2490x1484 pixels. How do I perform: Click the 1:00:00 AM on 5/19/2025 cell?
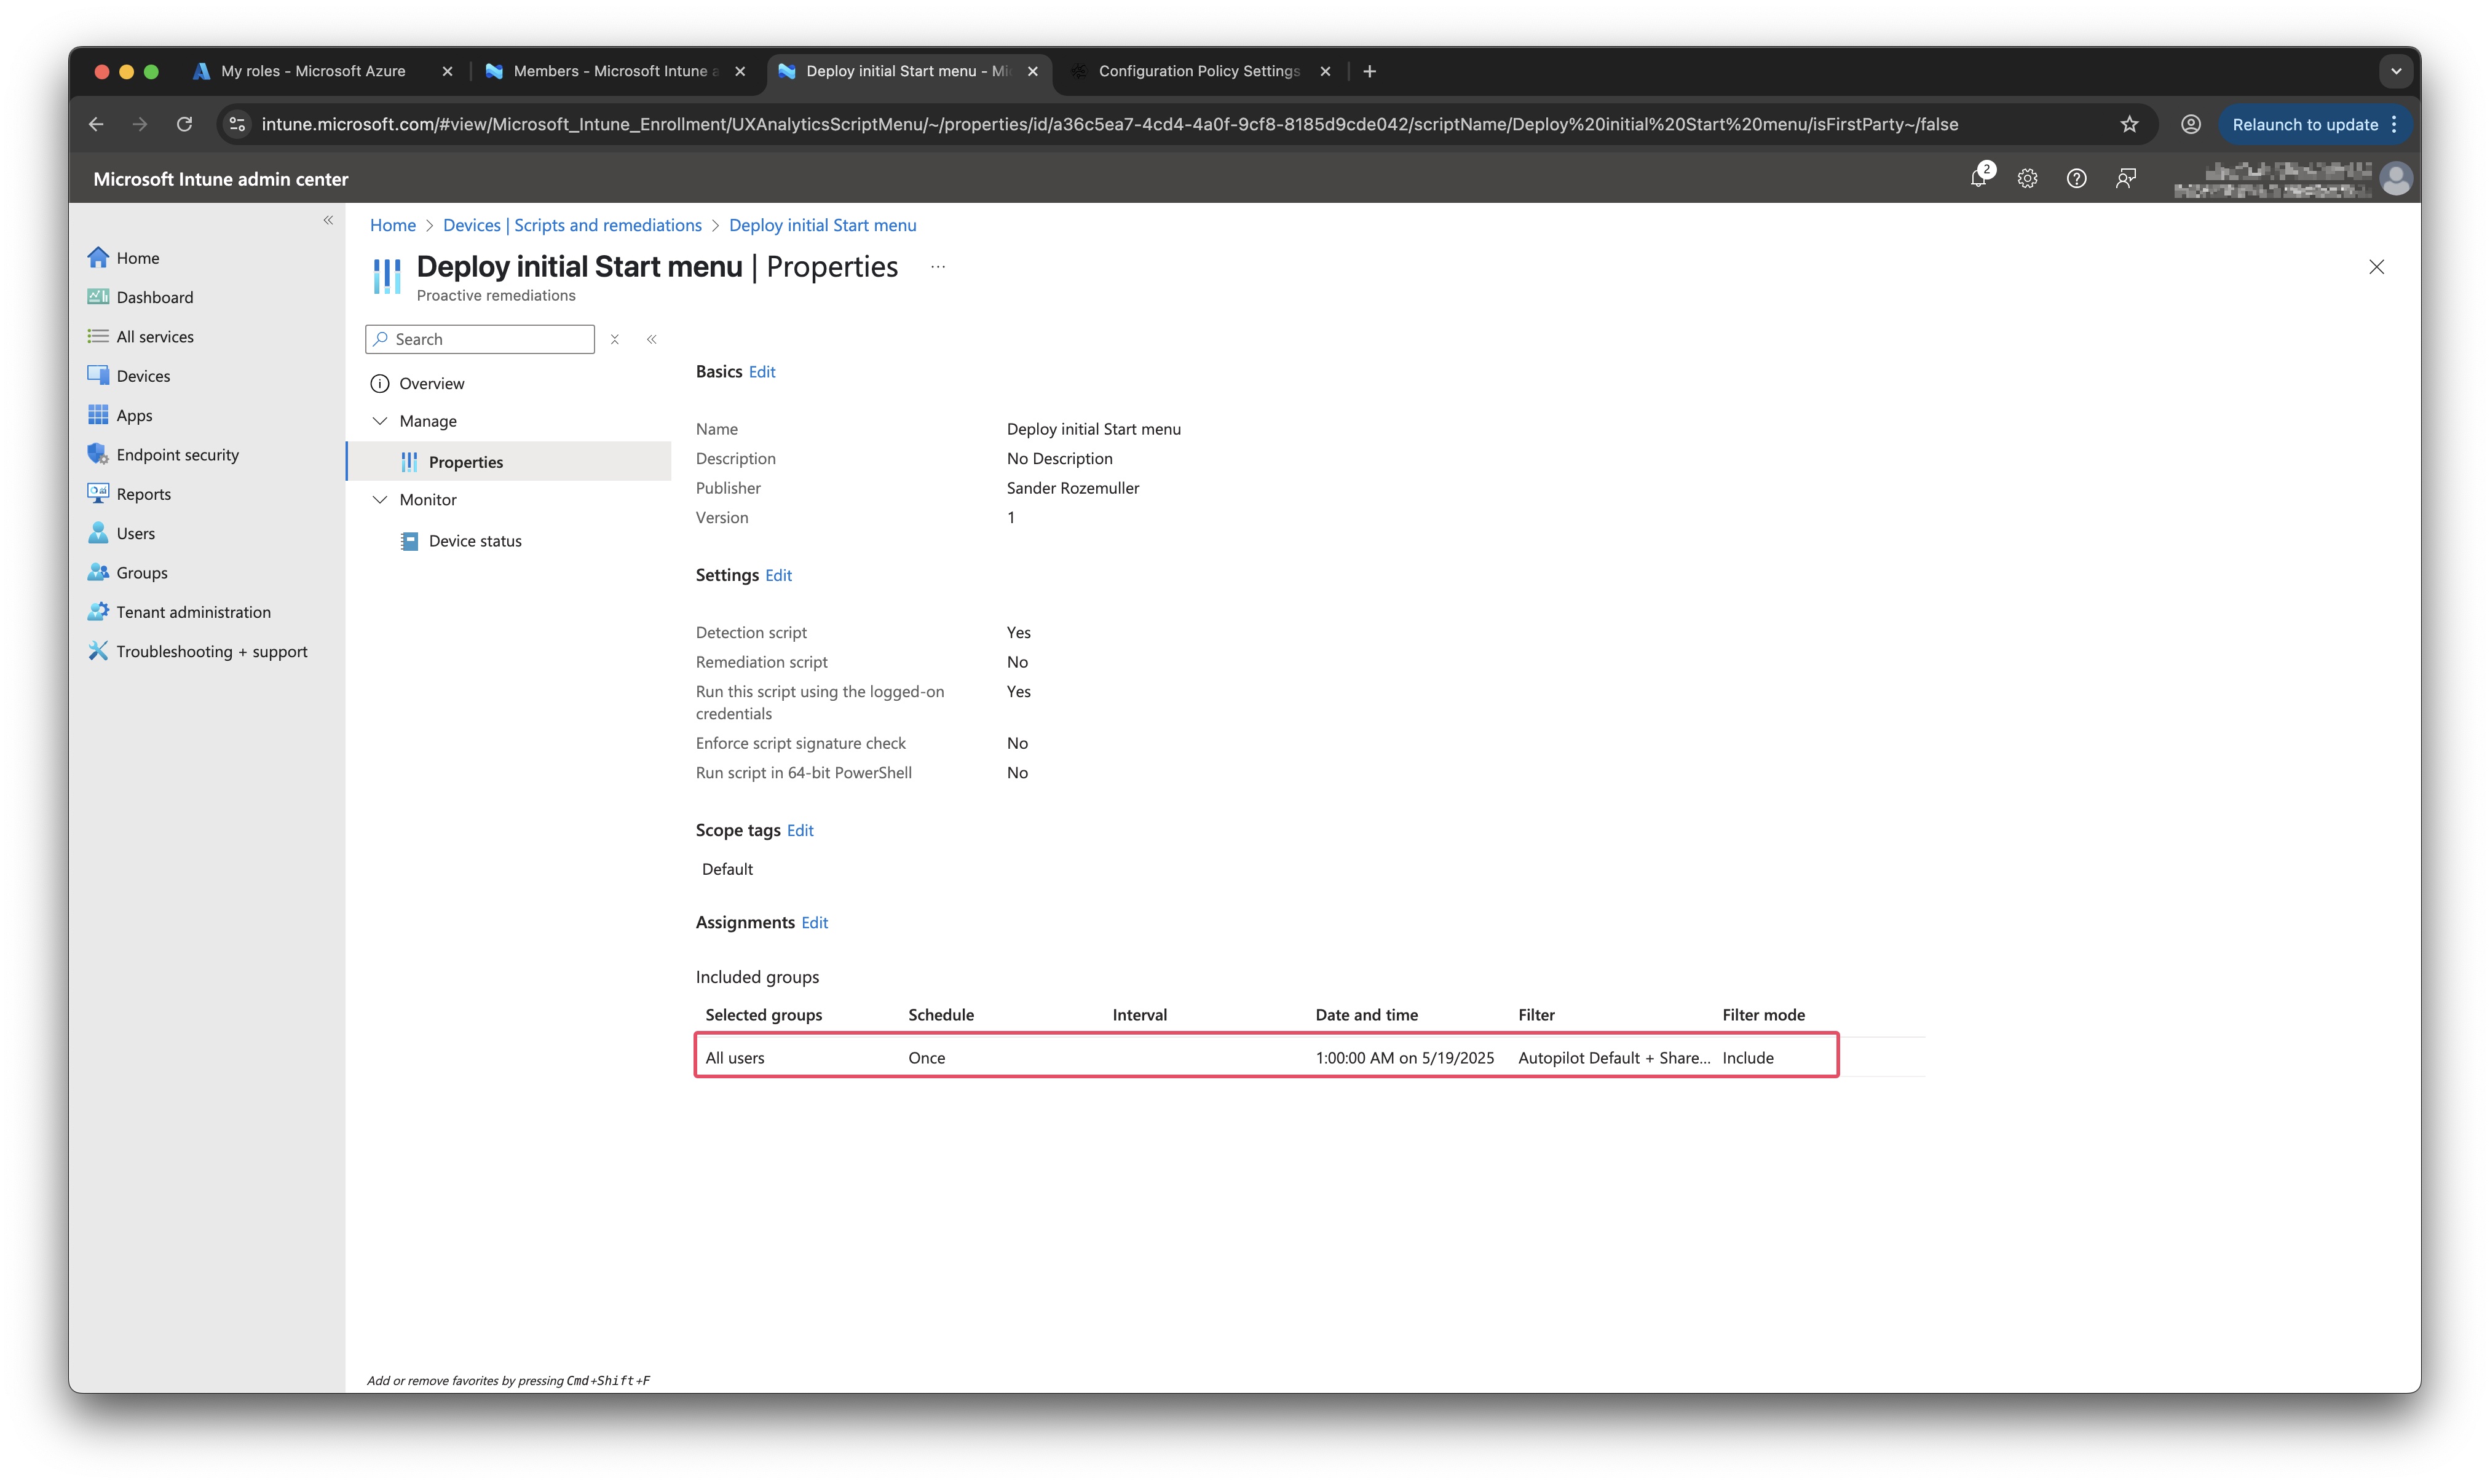(x=1405, y=1058)
